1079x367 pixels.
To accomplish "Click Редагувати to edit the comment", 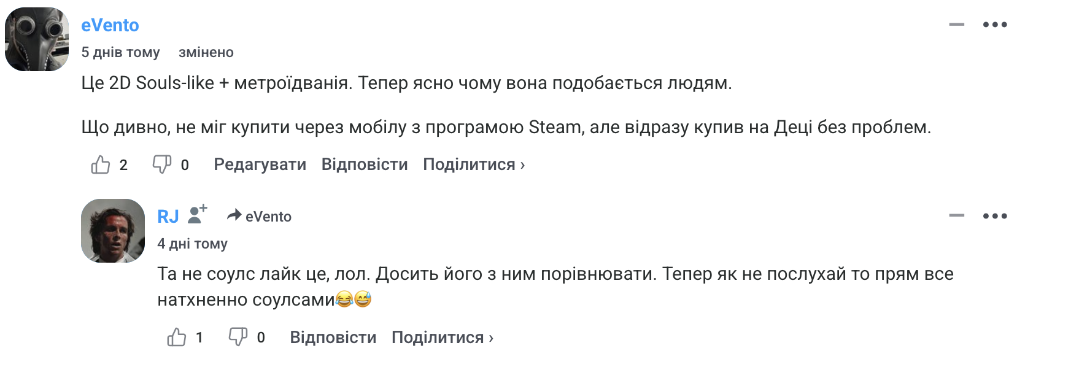I will (260, 164).
